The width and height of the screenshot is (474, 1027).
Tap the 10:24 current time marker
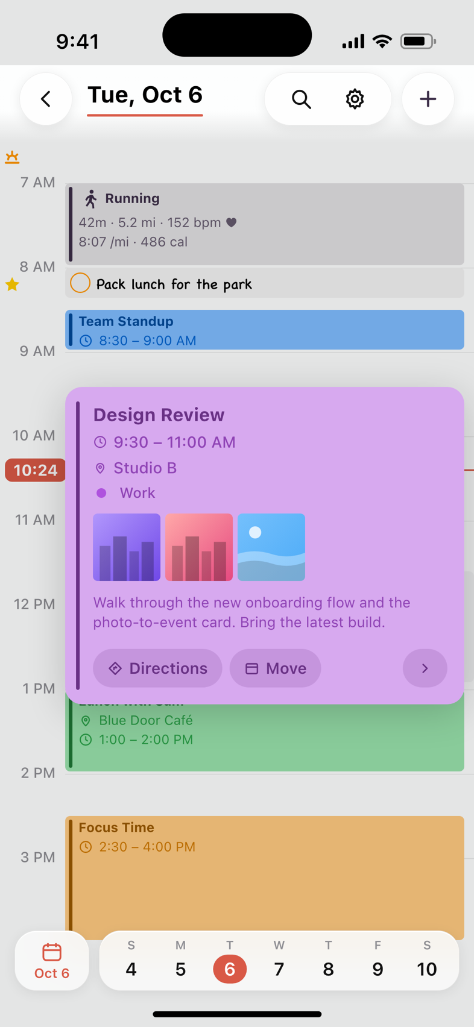tap(35, 470)
